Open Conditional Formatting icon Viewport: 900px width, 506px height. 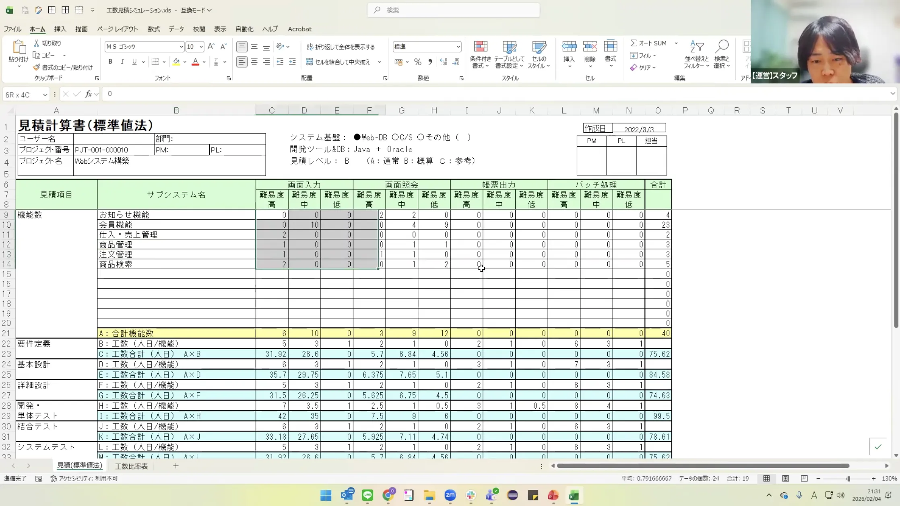point(480,47)
